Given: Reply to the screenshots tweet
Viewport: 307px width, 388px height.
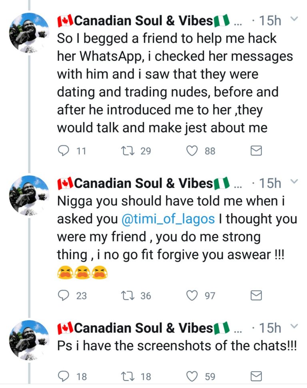Looking at the screenshot, I should 64,376.
